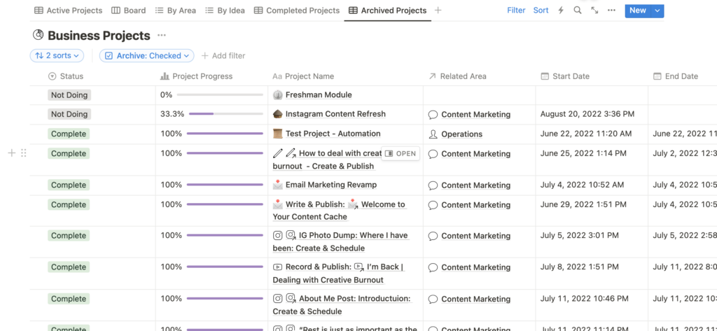
Task: Click the Email Marketing Revamp envelope icon
Action: (x=277, y=185)
